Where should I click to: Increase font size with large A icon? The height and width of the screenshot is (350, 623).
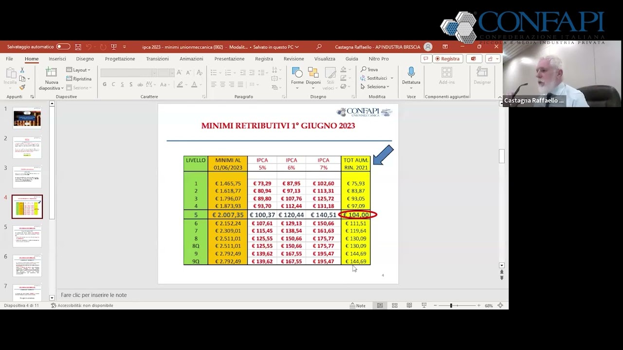[180, 72]
